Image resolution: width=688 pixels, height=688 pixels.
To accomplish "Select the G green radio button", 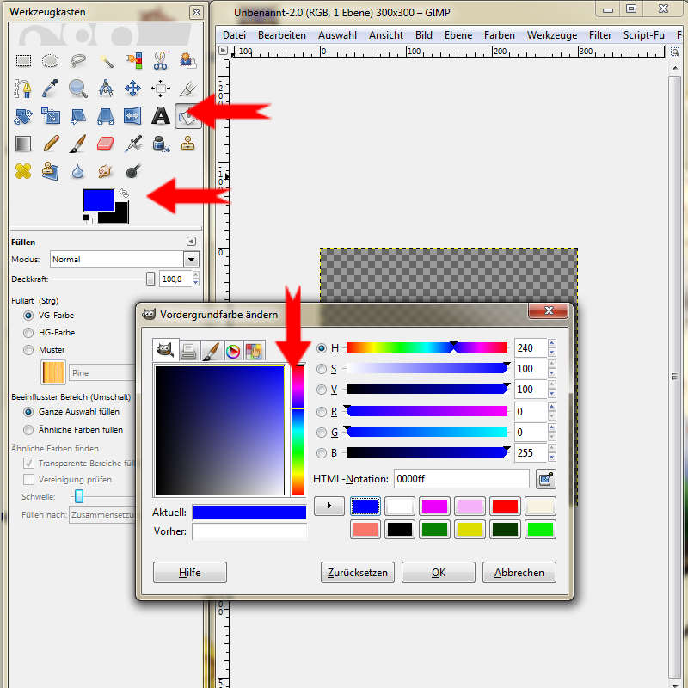I will click(322, 433).
